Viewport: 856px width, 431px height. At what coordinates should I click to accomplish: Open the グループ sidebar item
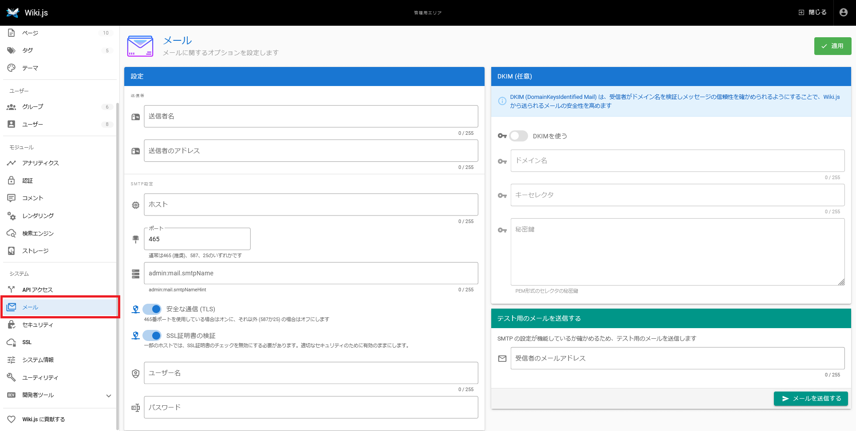click(59, 107)
